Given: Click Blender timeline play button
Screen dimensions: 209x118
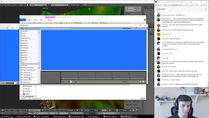Looking at the screenshot, I should pyautogui.click(x=78, y=113).
